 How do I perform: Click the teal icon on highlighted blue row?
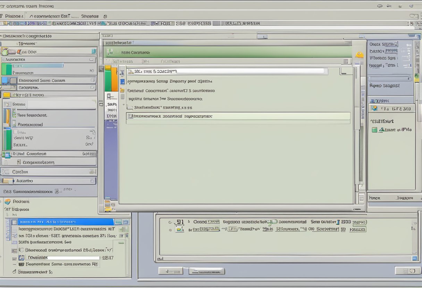click(118, 222)
